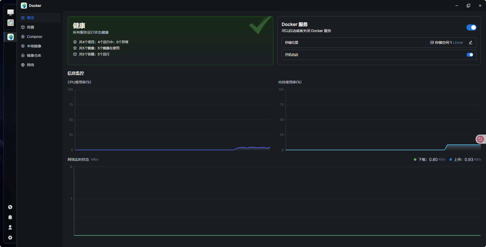
Task: Open the 镜像仓库 image registry
Action: click(34, 55)
